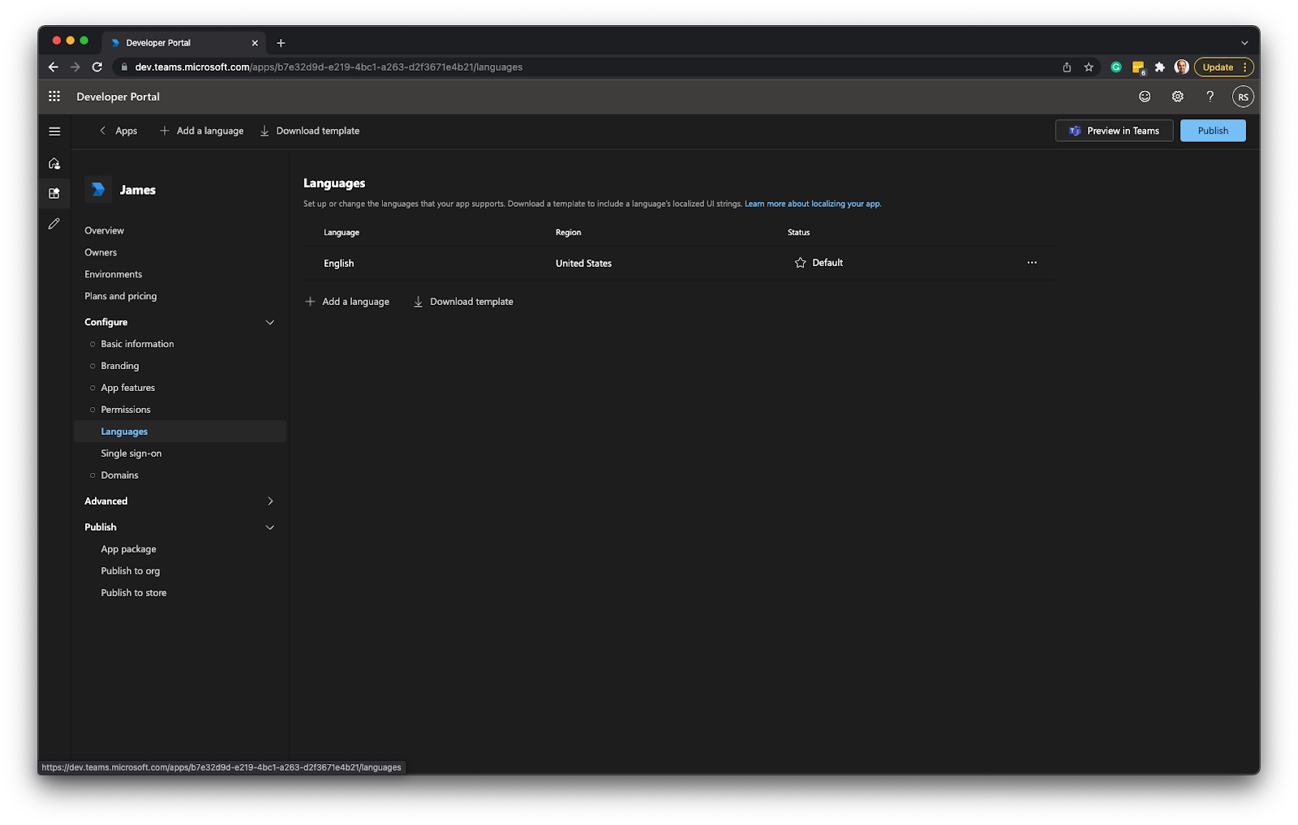The height and width of the screenshot is (825, 1298).
Task: Select the pencil tools icon in left rail
Action: (x=54, y=222)
